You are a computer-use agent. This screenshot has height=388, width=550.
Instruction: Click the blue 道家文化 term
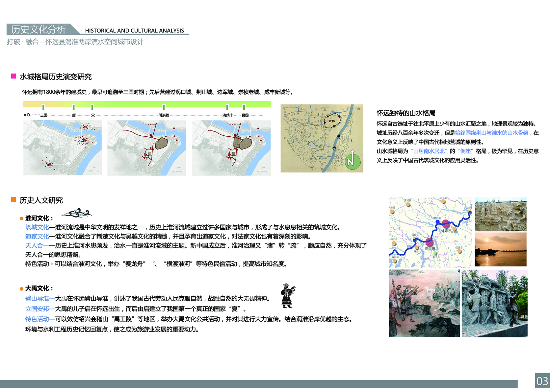coord(37,237)
